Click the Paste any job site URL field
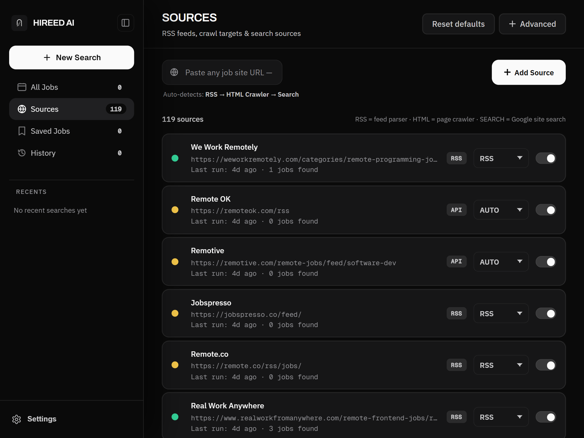This screenshot has width=584, height=438. coord(222,72)
